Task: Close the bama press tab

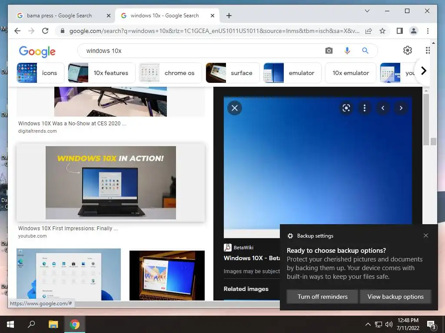Action: [108, 16]
